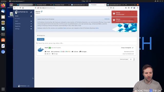Refresh the Home view with the header icon
164x92 pixels.
pos(42,11)
